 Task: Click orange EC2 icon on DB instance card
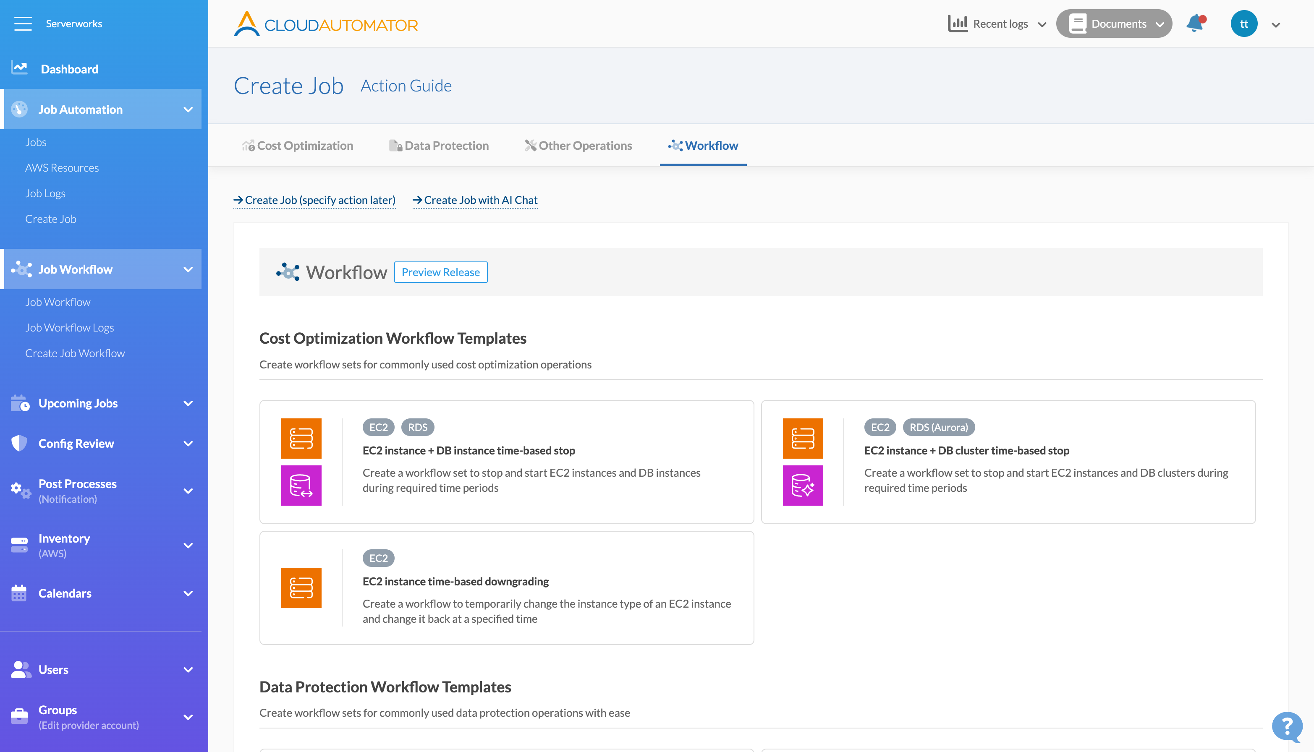[301, 439]
